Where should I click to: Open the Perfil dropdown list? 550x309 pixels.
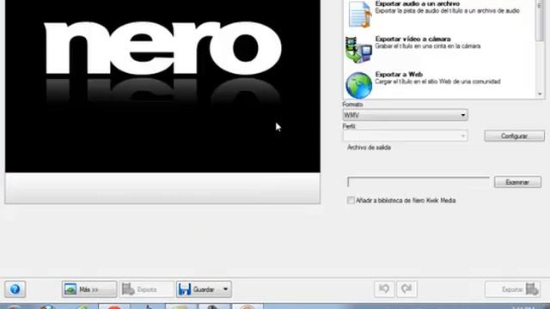click(405, 136)
